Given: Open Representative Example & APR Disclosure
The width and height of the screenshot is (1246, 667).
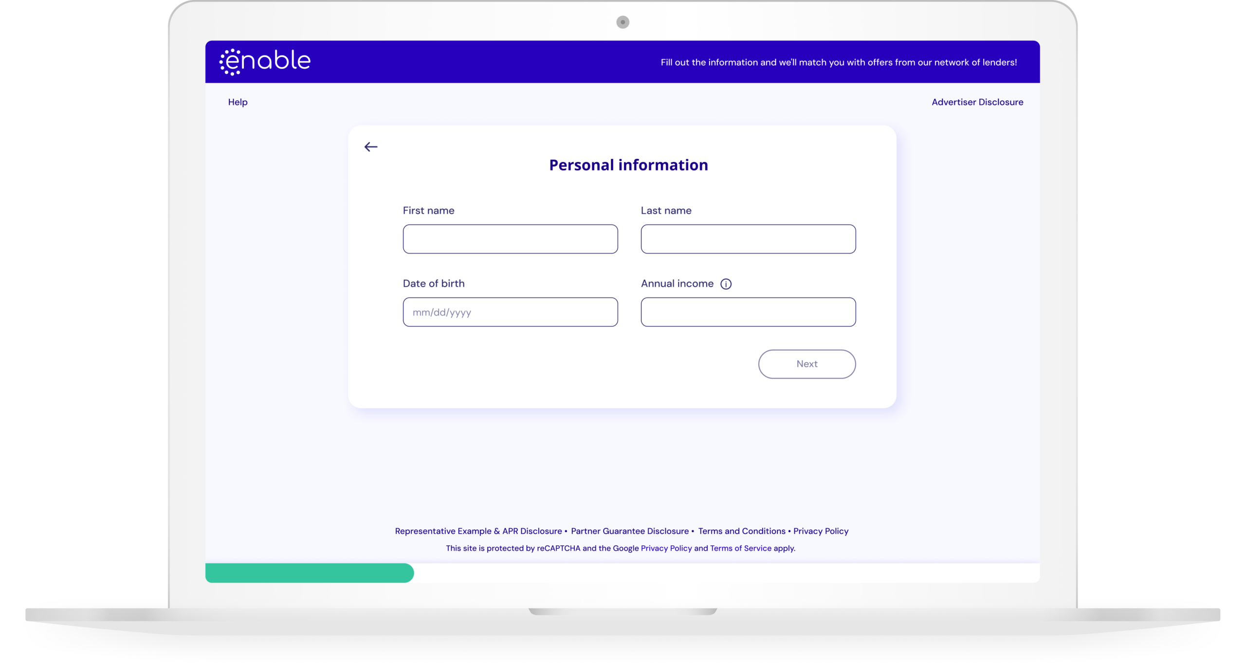Looking at the screenshot, I should click(x=478, y=531).
